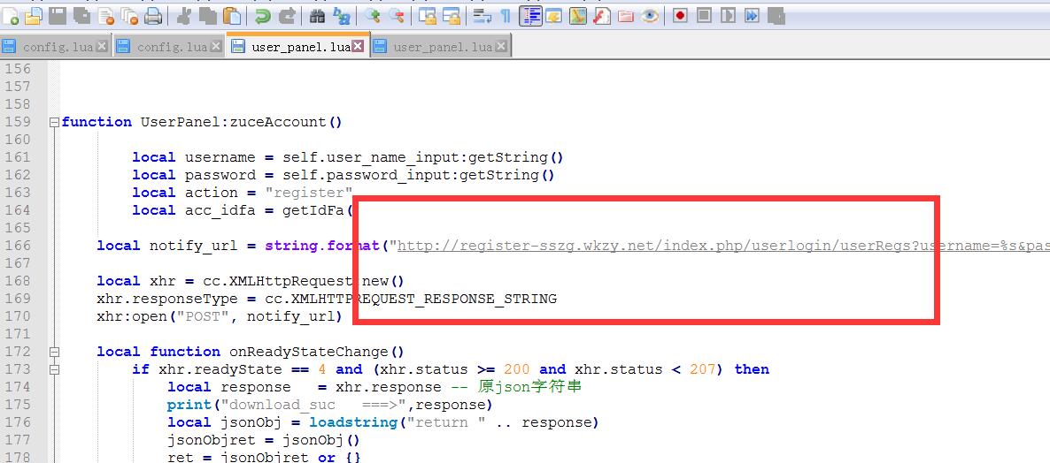Click the Find and Replace icon

click(343, 15)
